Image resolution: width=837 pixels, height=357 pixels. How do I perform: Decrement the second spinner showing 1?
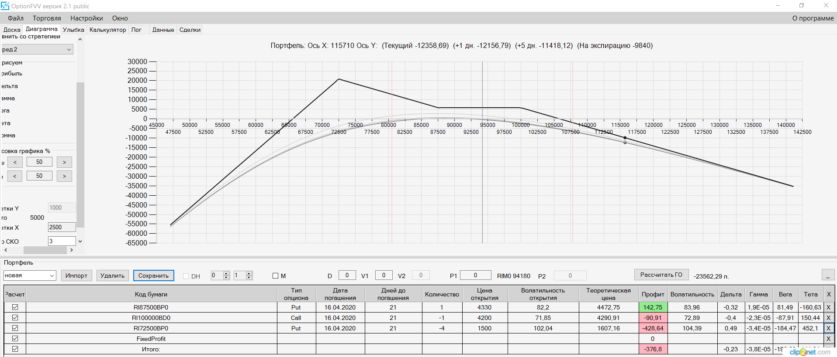(x=249, y=277)
